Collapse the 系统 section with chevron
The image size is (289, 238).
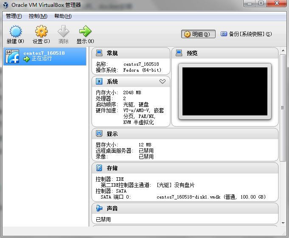pos(163,81)
